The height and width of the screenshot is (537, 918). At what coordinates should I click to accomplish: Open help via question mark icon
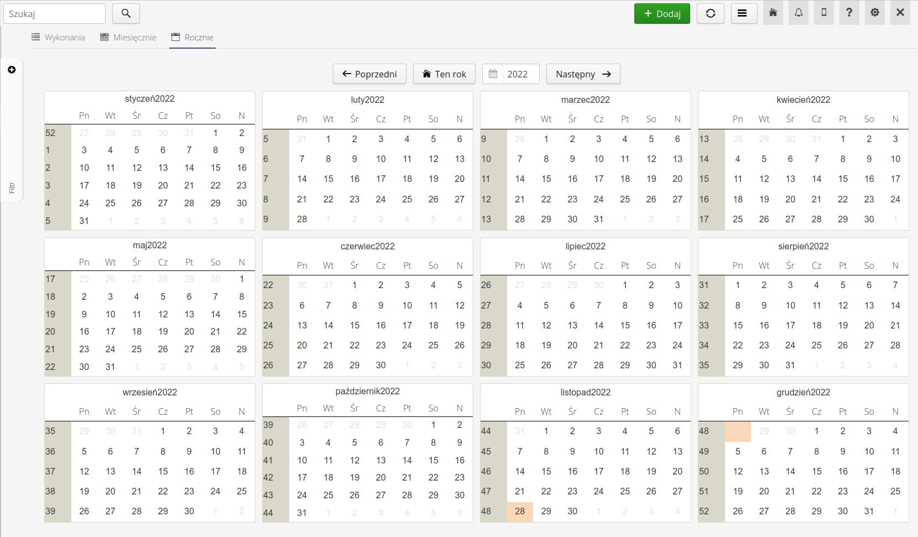(x=849, y=13)
